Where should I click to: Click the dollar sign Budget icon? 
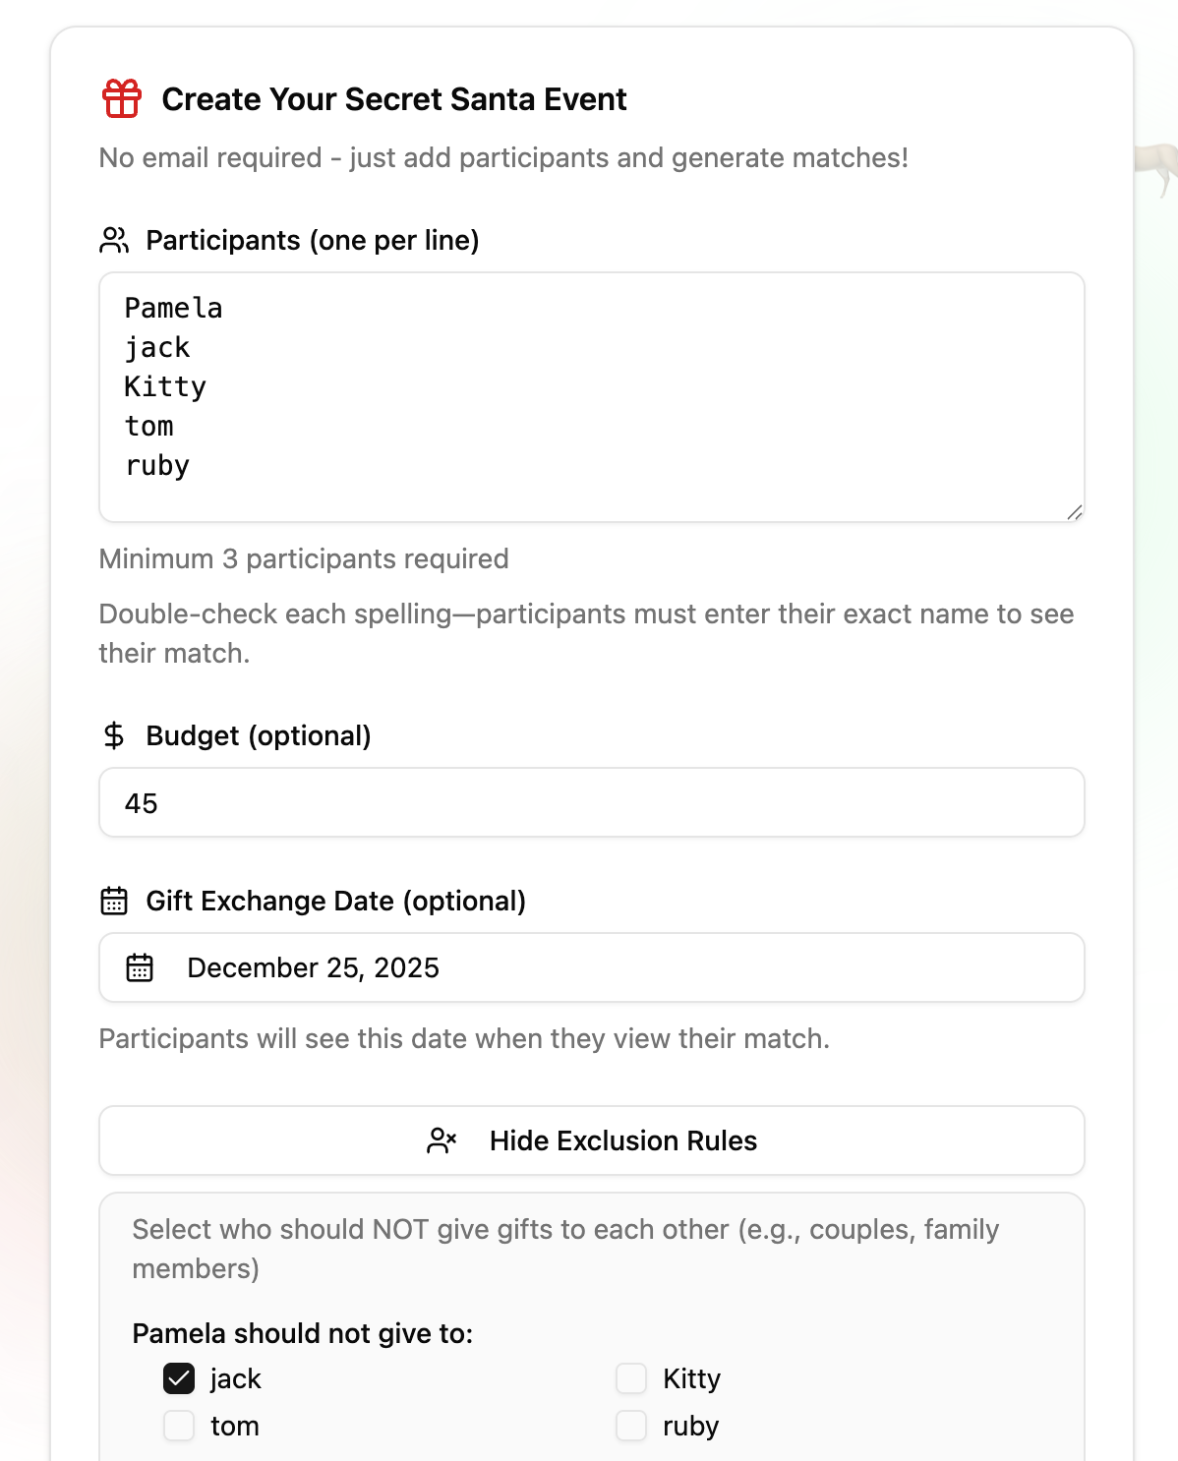pyautogui.click(x=114, y=734)
